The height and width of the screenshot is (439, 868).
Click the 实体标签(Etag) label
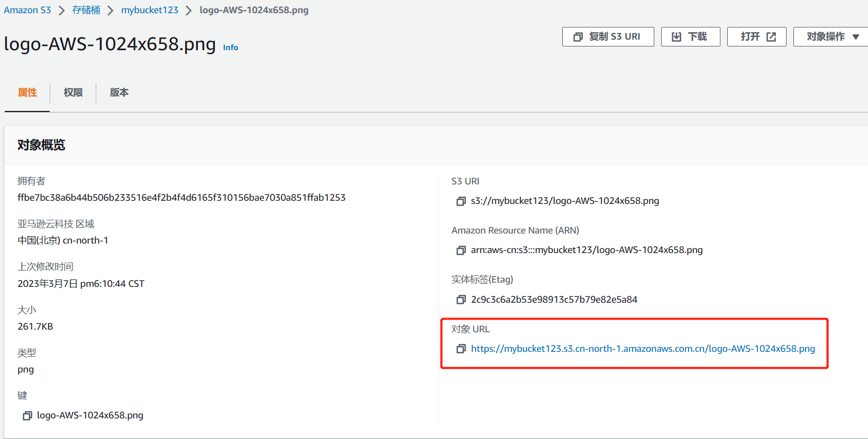482,279
